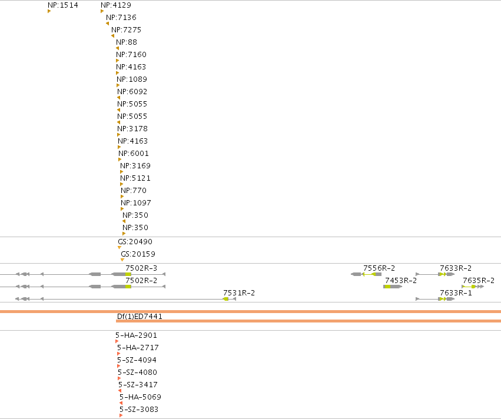Select the unlabeled orange bar above Df(1)ED7441
Image resolution: width=501 pixels, height=419 pixels.
tap(251, 312)
